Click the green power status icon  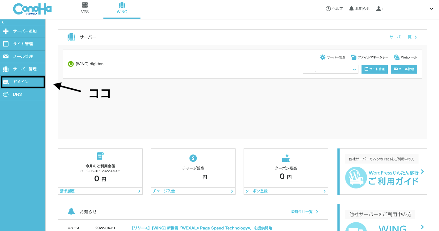pos(71,64)
